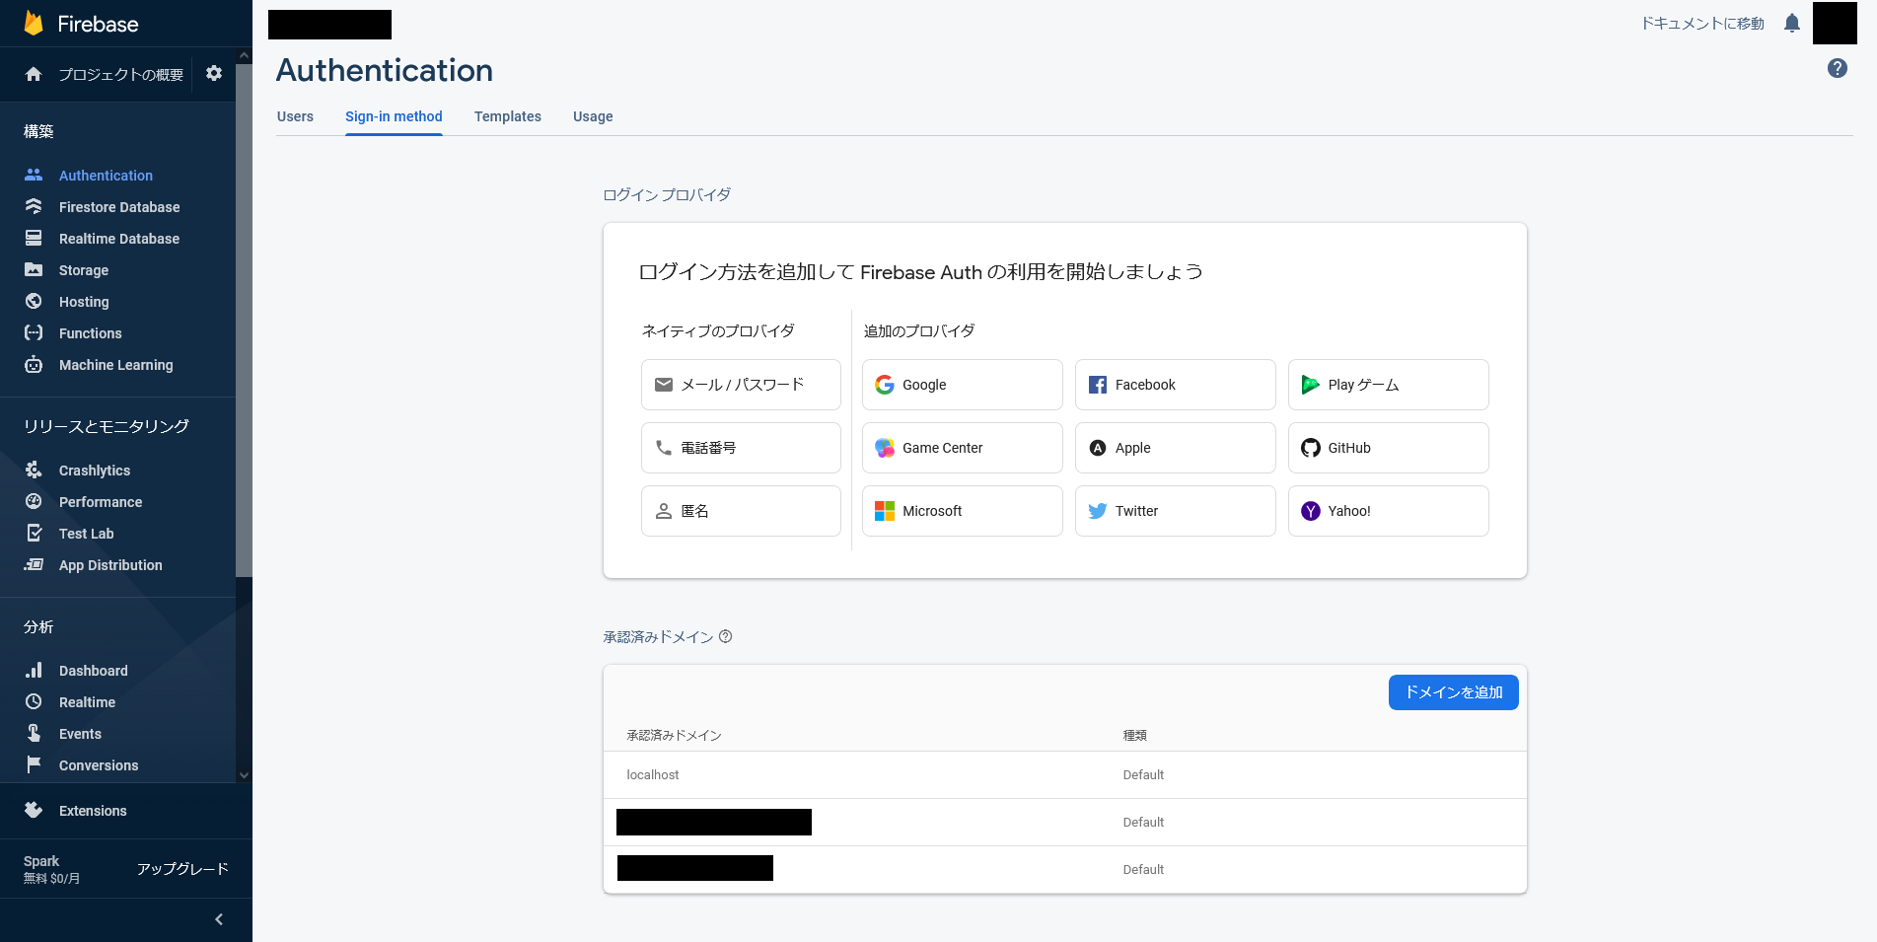The width and height of the screenshot is (1877, 942).
Task: Switch to the Users tab
Action: [295, 116]
